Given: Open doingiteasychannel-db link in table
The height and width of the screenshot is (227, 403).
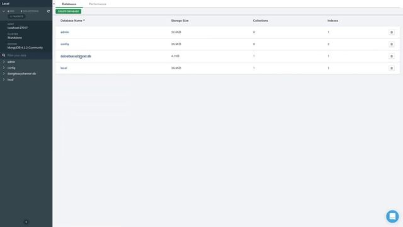Looking at the screenshot, I should [76, 56].
